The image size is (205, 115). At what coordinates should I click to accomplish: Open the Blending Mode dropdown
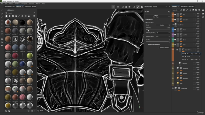163,36
